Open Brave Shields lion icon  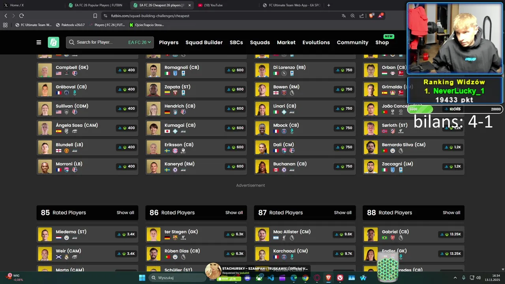pyautogui.click(x=371, y=16)
